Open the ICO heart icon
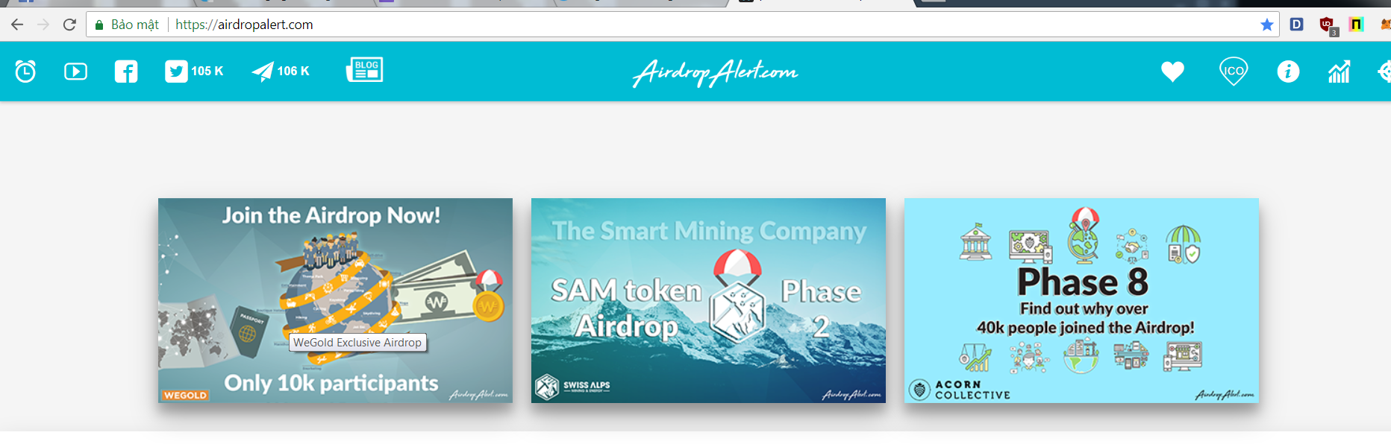This screenshot has height=444, width=1391. tap(1234, 72)
